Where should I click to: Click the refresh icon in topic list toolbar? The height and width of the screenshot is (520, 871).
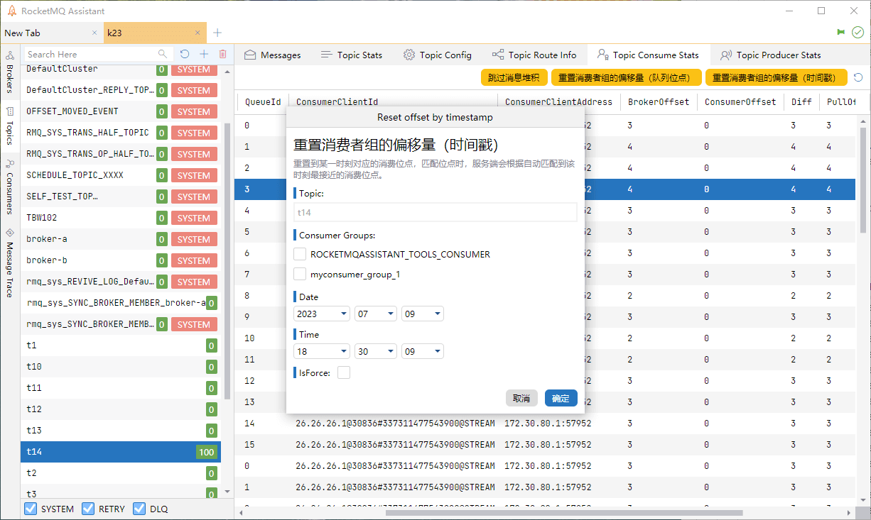[185, 54]
